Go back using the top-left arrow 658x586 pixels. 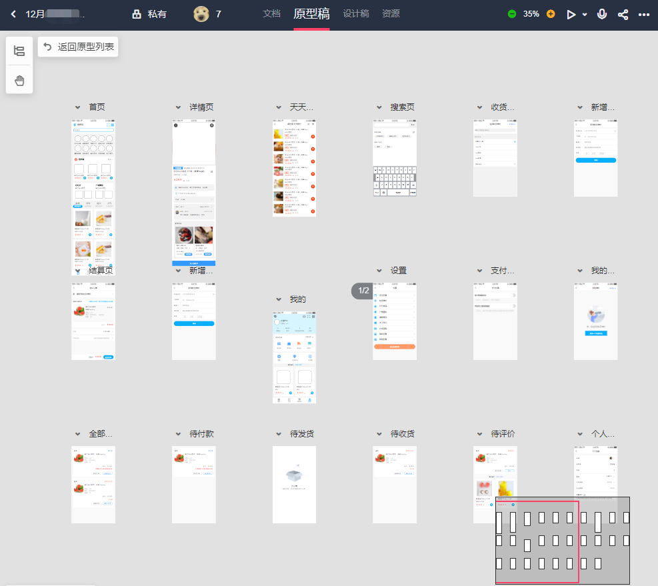[13, 14]
